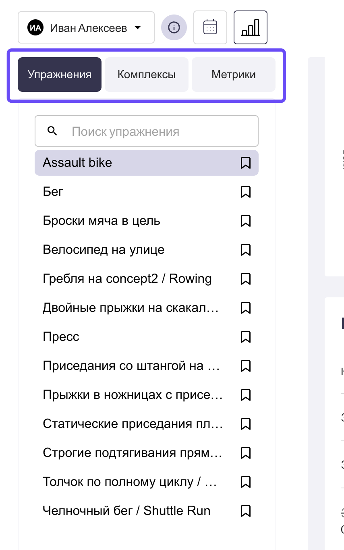Viewport: 344px width, 550px height.
Task: Toggle bookmark for Гребля на concept2 / Rowing
Action: (x=246, y=279)
